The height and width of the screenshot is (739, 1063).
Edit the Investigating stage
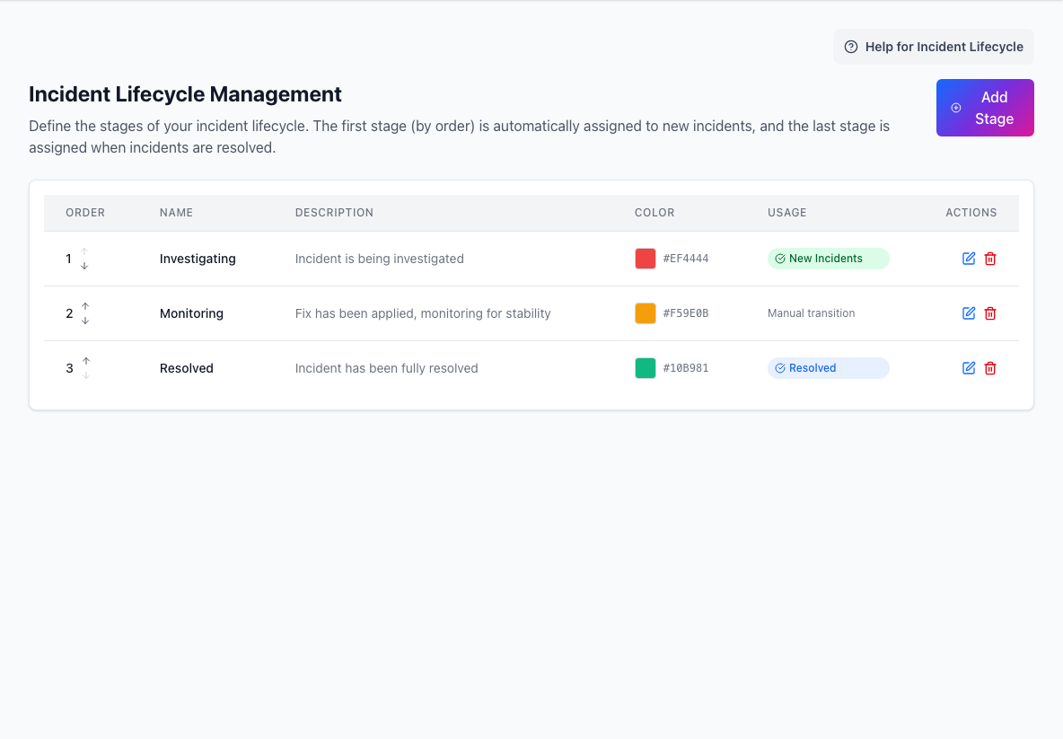pos(969,259)
